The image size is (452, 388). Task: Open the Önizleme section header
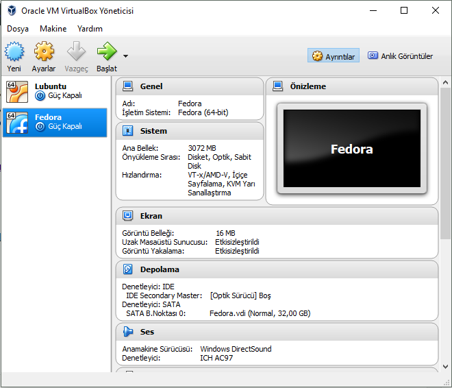308,86
